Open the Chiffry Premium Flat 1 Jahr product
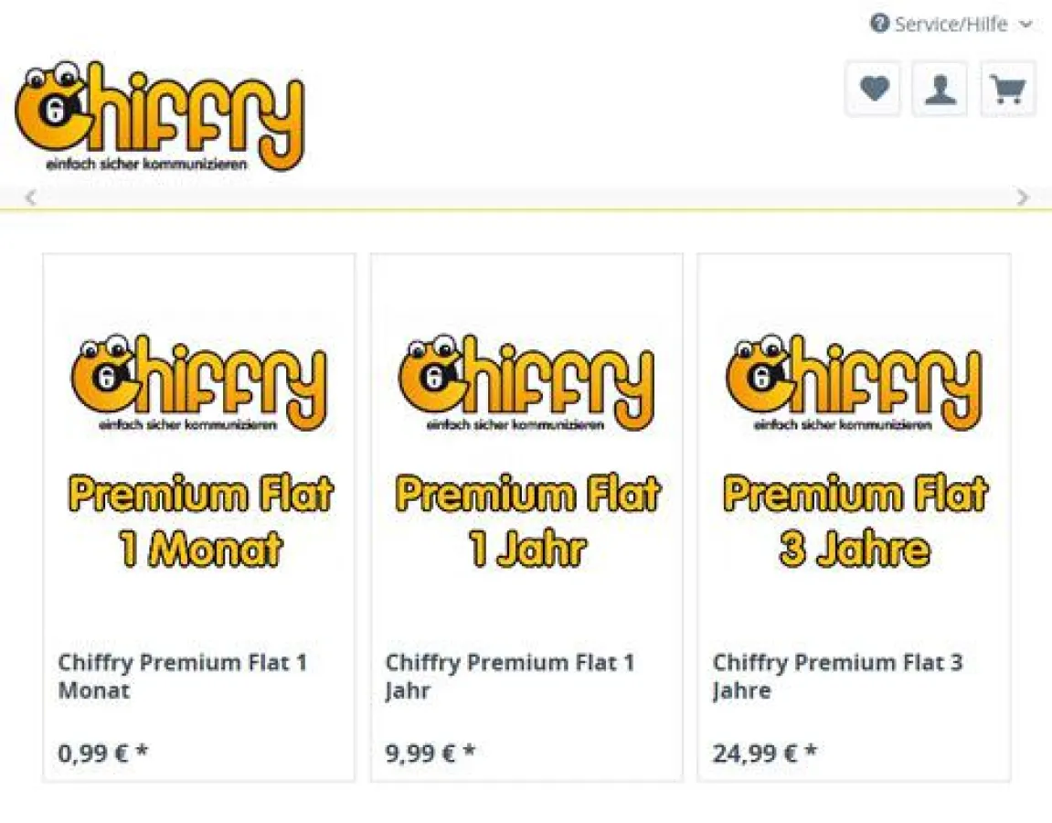The height and width of the screenshot is (823, 1052). coord(510,677)
